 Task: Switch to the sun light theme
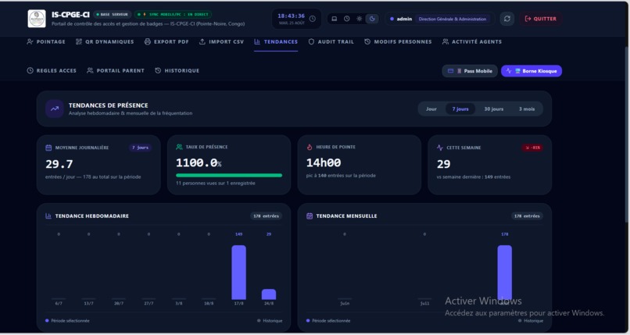(x=360, y=19)
